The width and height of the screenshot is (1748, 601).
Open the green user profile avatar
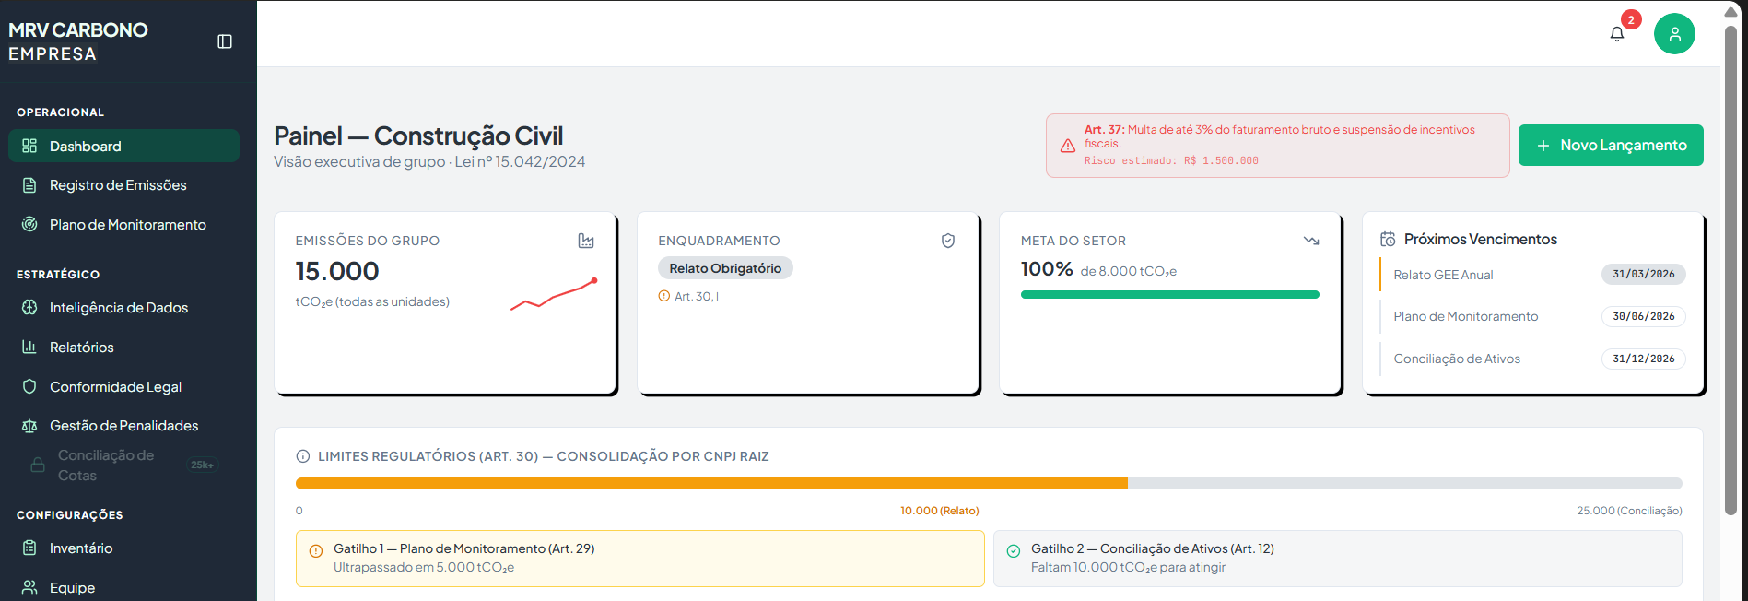1674,34
